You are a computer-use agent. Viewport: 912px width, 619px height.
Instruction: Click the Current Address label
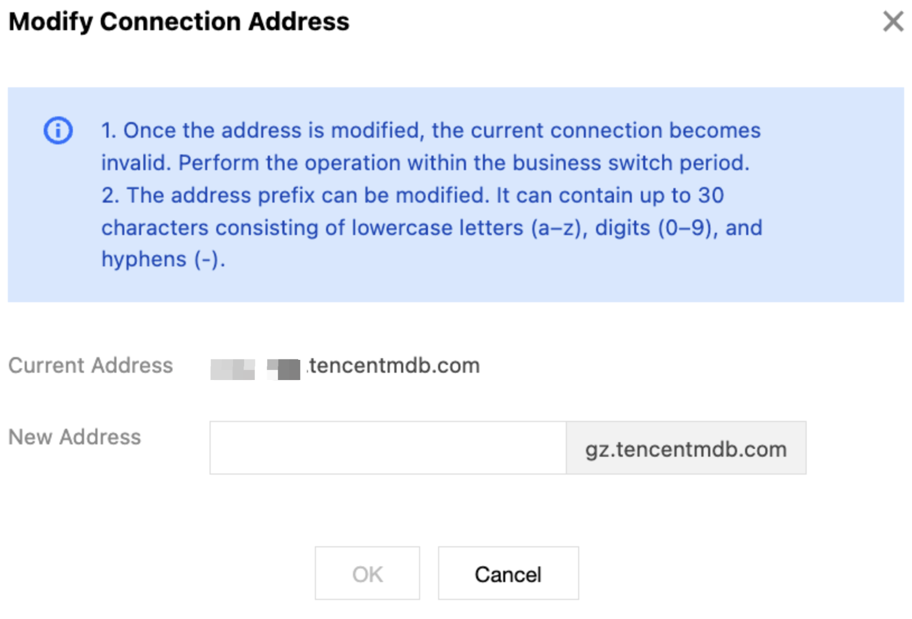click(91, 365)
